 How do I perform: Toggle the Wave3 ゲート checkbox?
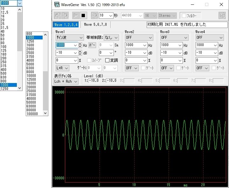[x=178, y=68]
